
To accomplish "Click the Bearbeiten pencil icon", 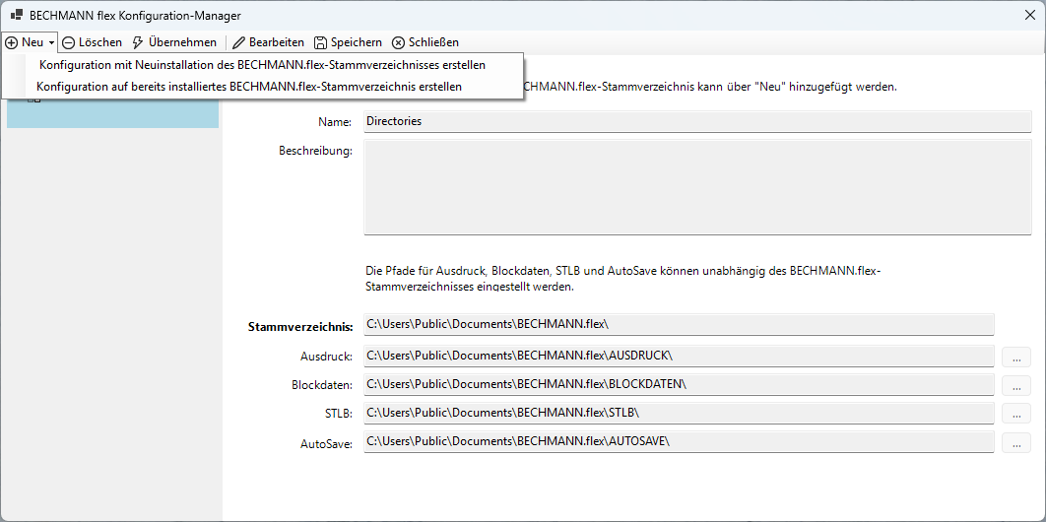I will tap(238, 42).
